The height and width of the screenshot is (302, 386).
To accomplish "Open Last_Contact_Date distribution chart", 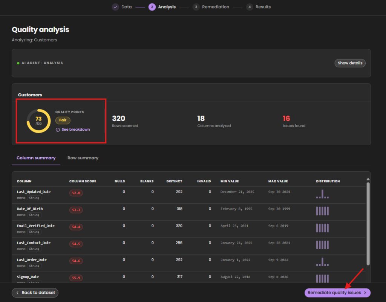I will coord(322,245).
